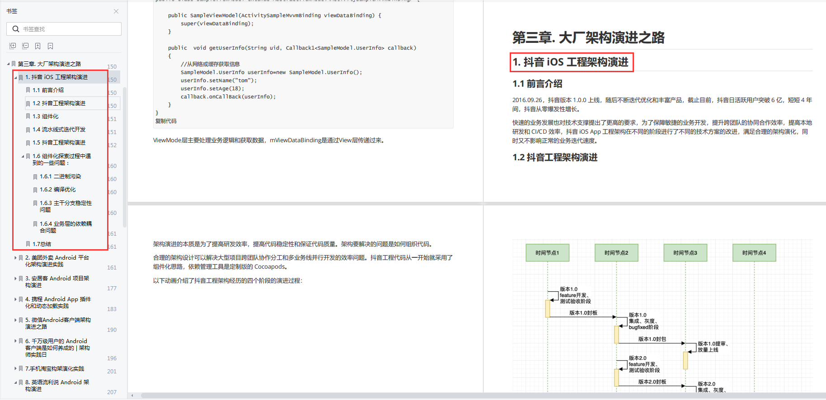Click the add bookmark icon
The image size is (826, 400).
pos(38,46)
